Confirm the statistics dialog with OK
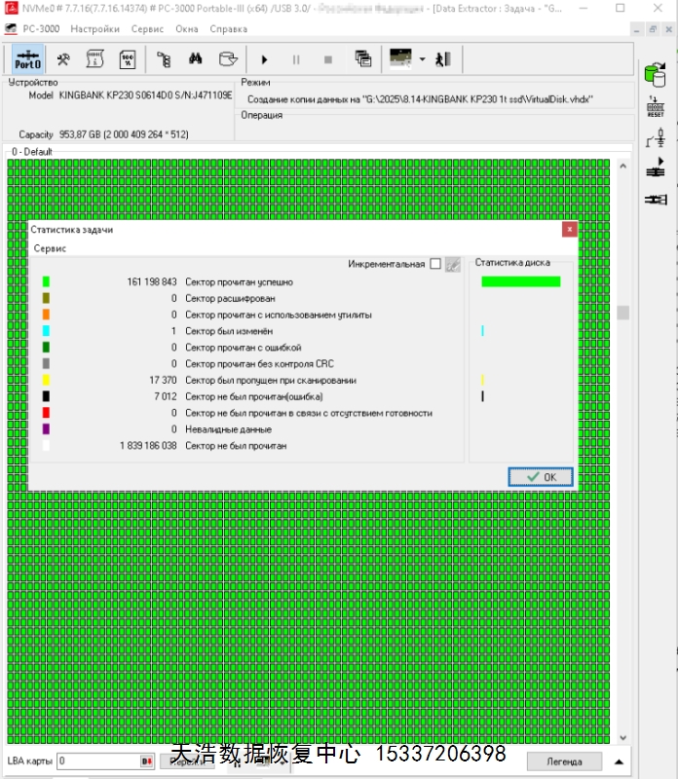This screenshot has width=678, height=779. (x=541, y=477)
